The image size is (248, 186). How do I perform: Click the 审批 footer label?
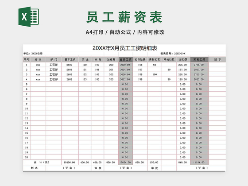pyautogui.click(x=155, y=168)
